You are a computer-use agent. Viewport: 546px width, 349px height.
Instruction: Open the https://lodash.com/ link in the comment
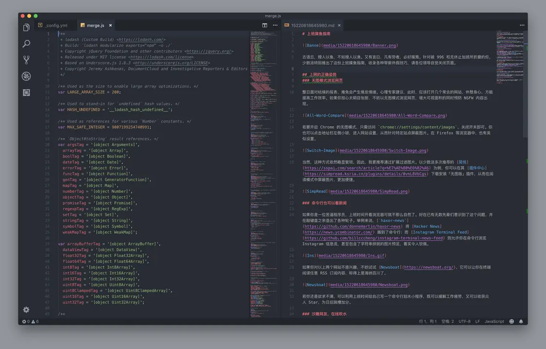point(141,40)
